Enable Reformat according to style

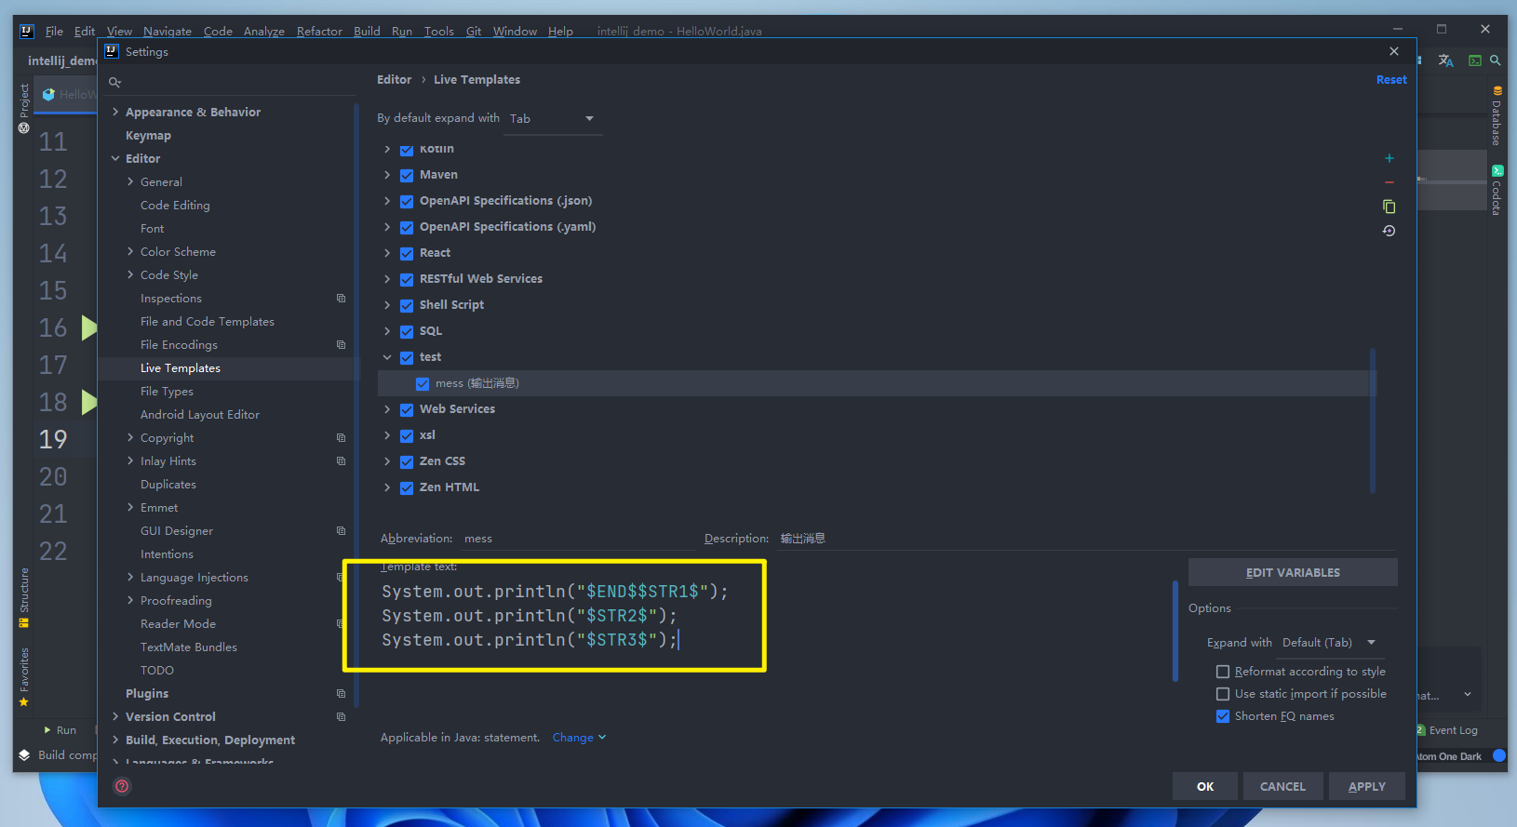tap(1223, 672)
